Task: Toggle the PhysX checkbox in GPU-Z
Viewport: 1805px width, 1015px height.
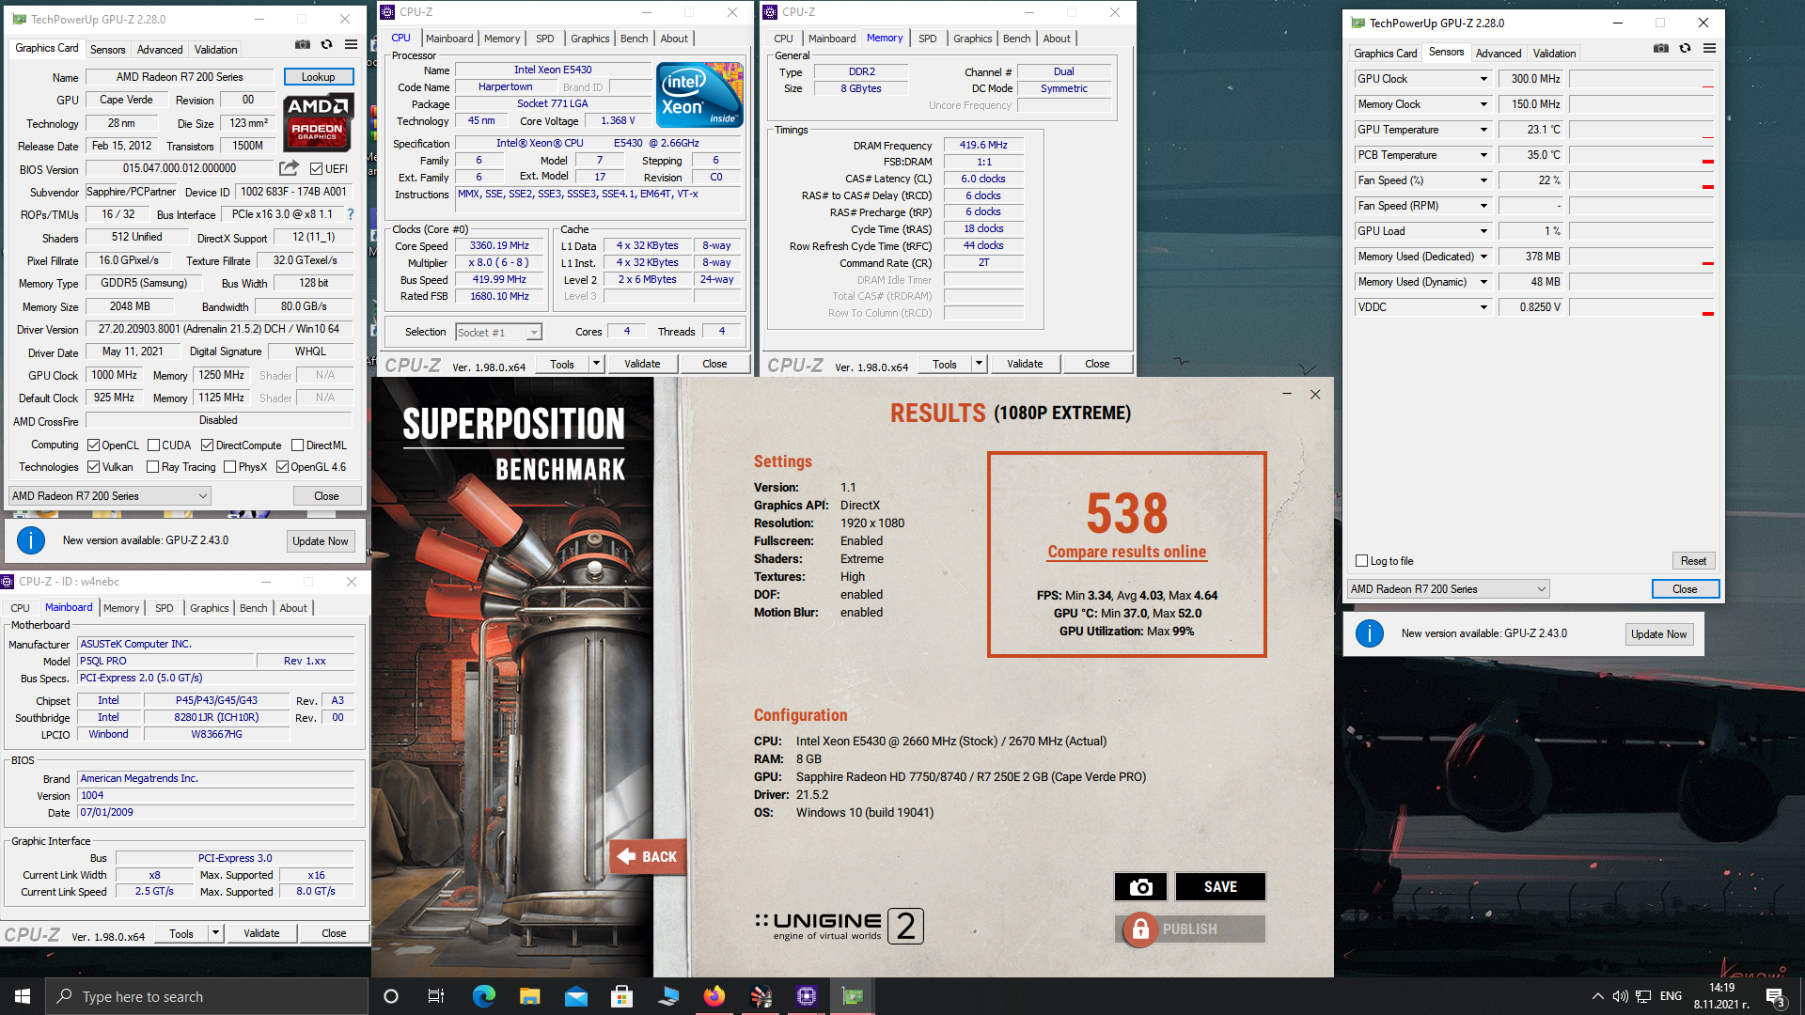Action: click(x=229, y=467)
